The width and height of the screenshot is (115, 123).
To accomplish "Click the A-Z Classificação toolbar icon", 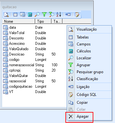I will [59, 15].
